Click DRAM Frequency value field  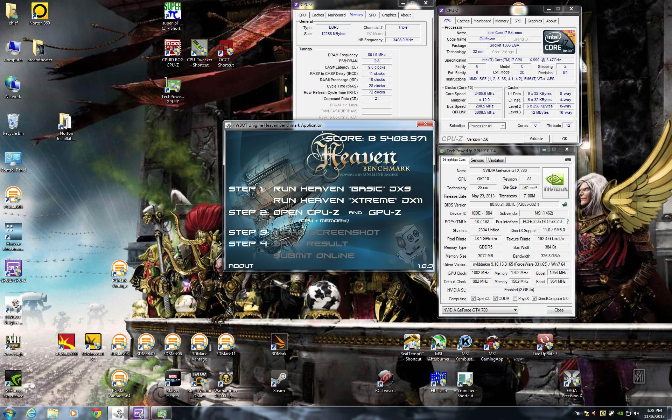[377, 55]
